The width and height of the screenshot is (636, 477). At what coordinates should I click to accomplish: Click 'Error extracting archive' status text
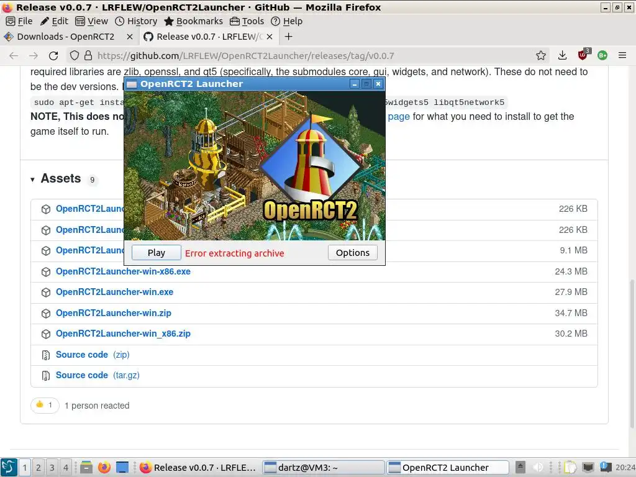tap(234, 253)
